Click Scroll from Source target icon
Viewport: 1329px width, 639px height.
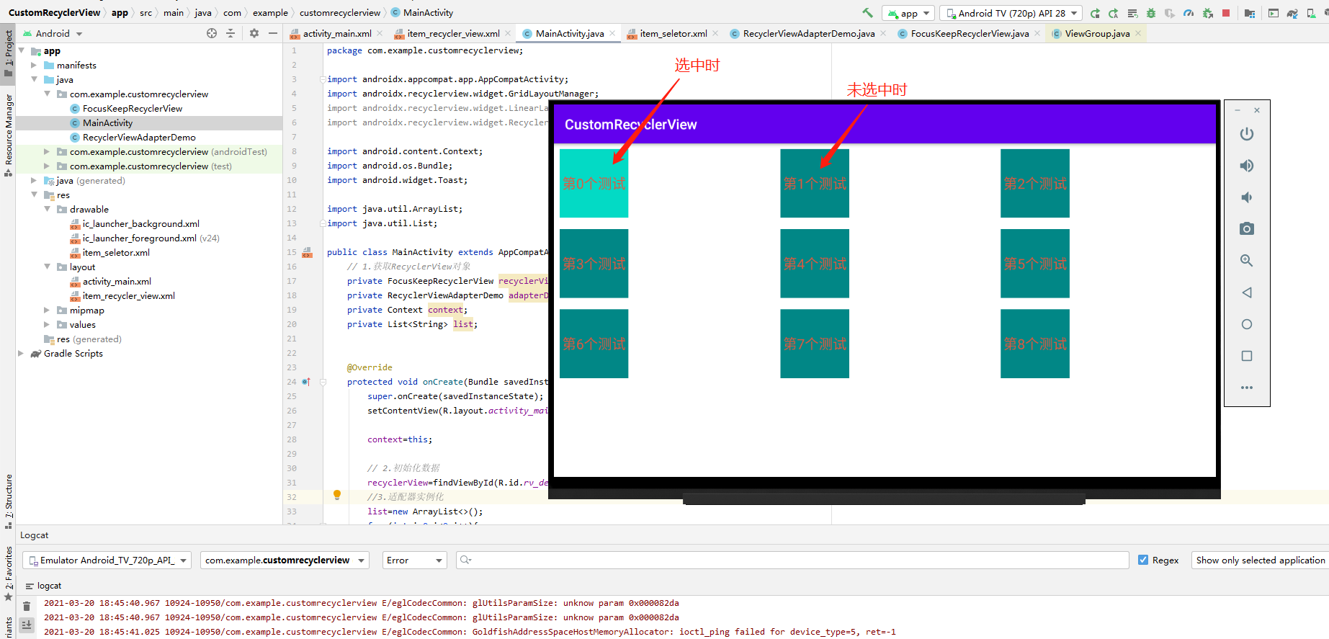pyautogui.click(x=212, y=33)
